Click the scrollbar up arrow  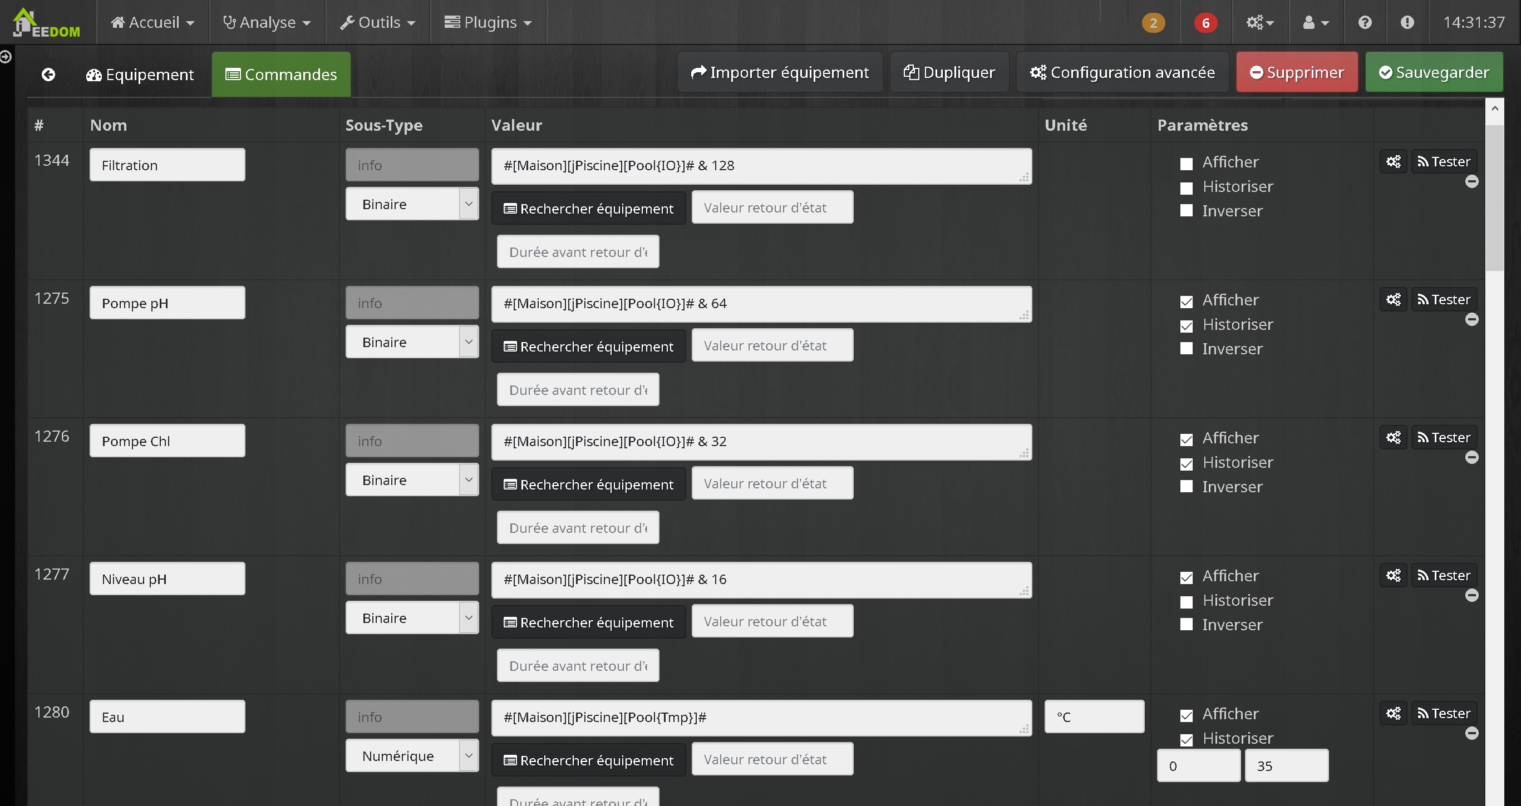tap(1494, 108)
